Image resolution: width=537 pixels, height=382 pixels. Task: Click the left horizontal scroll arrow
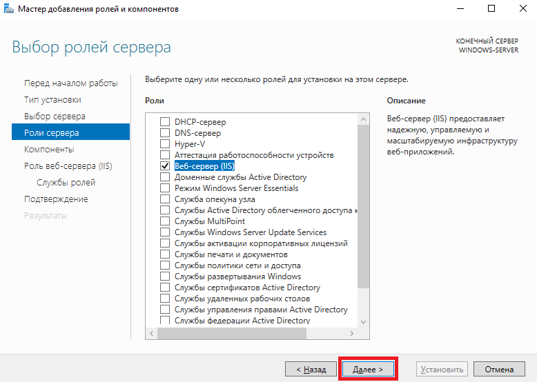pos(151,333)
